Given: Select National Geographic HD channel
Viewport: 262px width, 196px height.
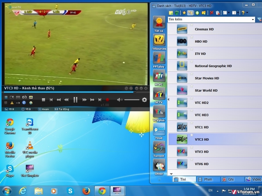Looking at the screenshot, I should [215, 66].
